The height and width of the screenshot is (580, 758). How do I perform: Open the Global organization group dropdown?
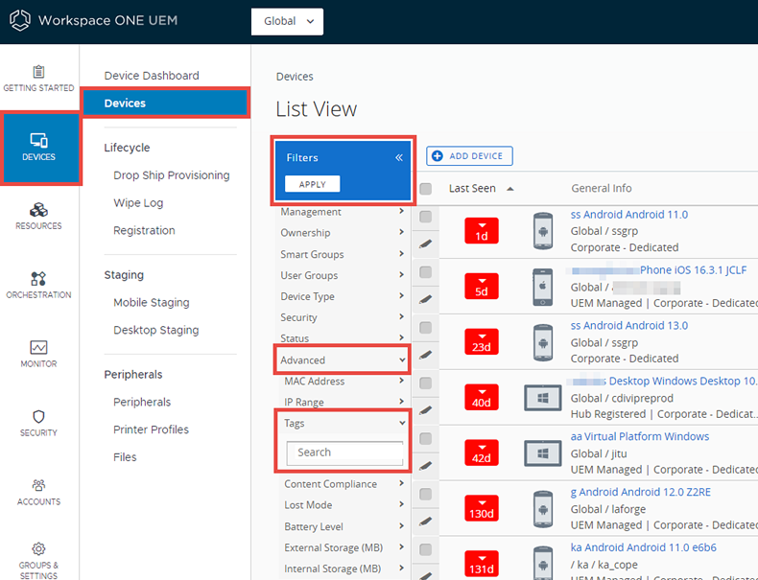coord(287,21)
